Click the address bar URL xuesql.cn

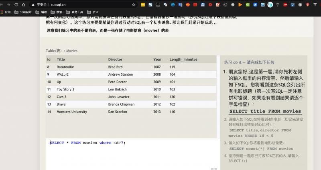pyautogui.click(x=58, y=4)
